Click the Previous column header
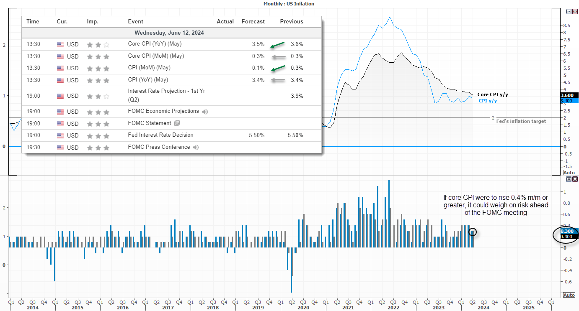This screenshot has height=311, width=579. click(x=292, y=22)
